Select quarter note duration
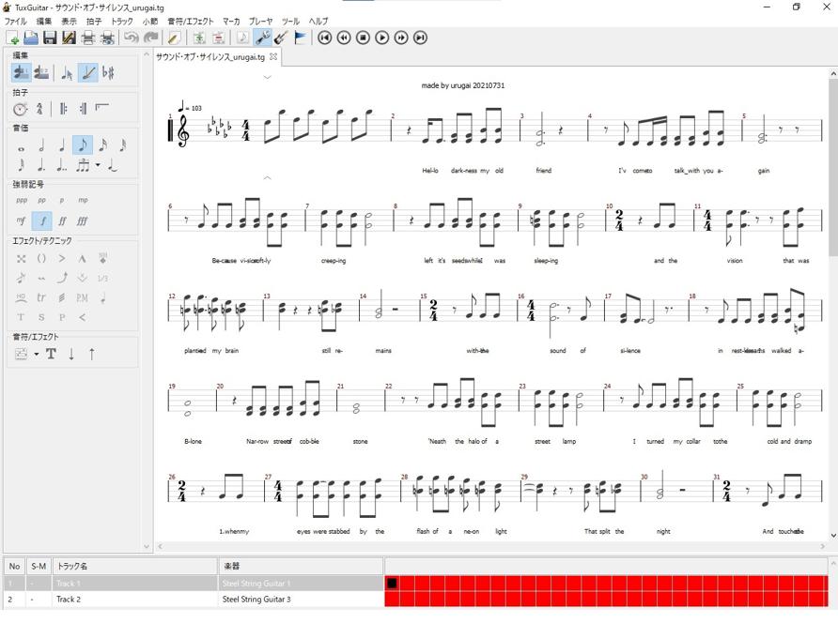The image size is (838, 623). tap(62, 144)
